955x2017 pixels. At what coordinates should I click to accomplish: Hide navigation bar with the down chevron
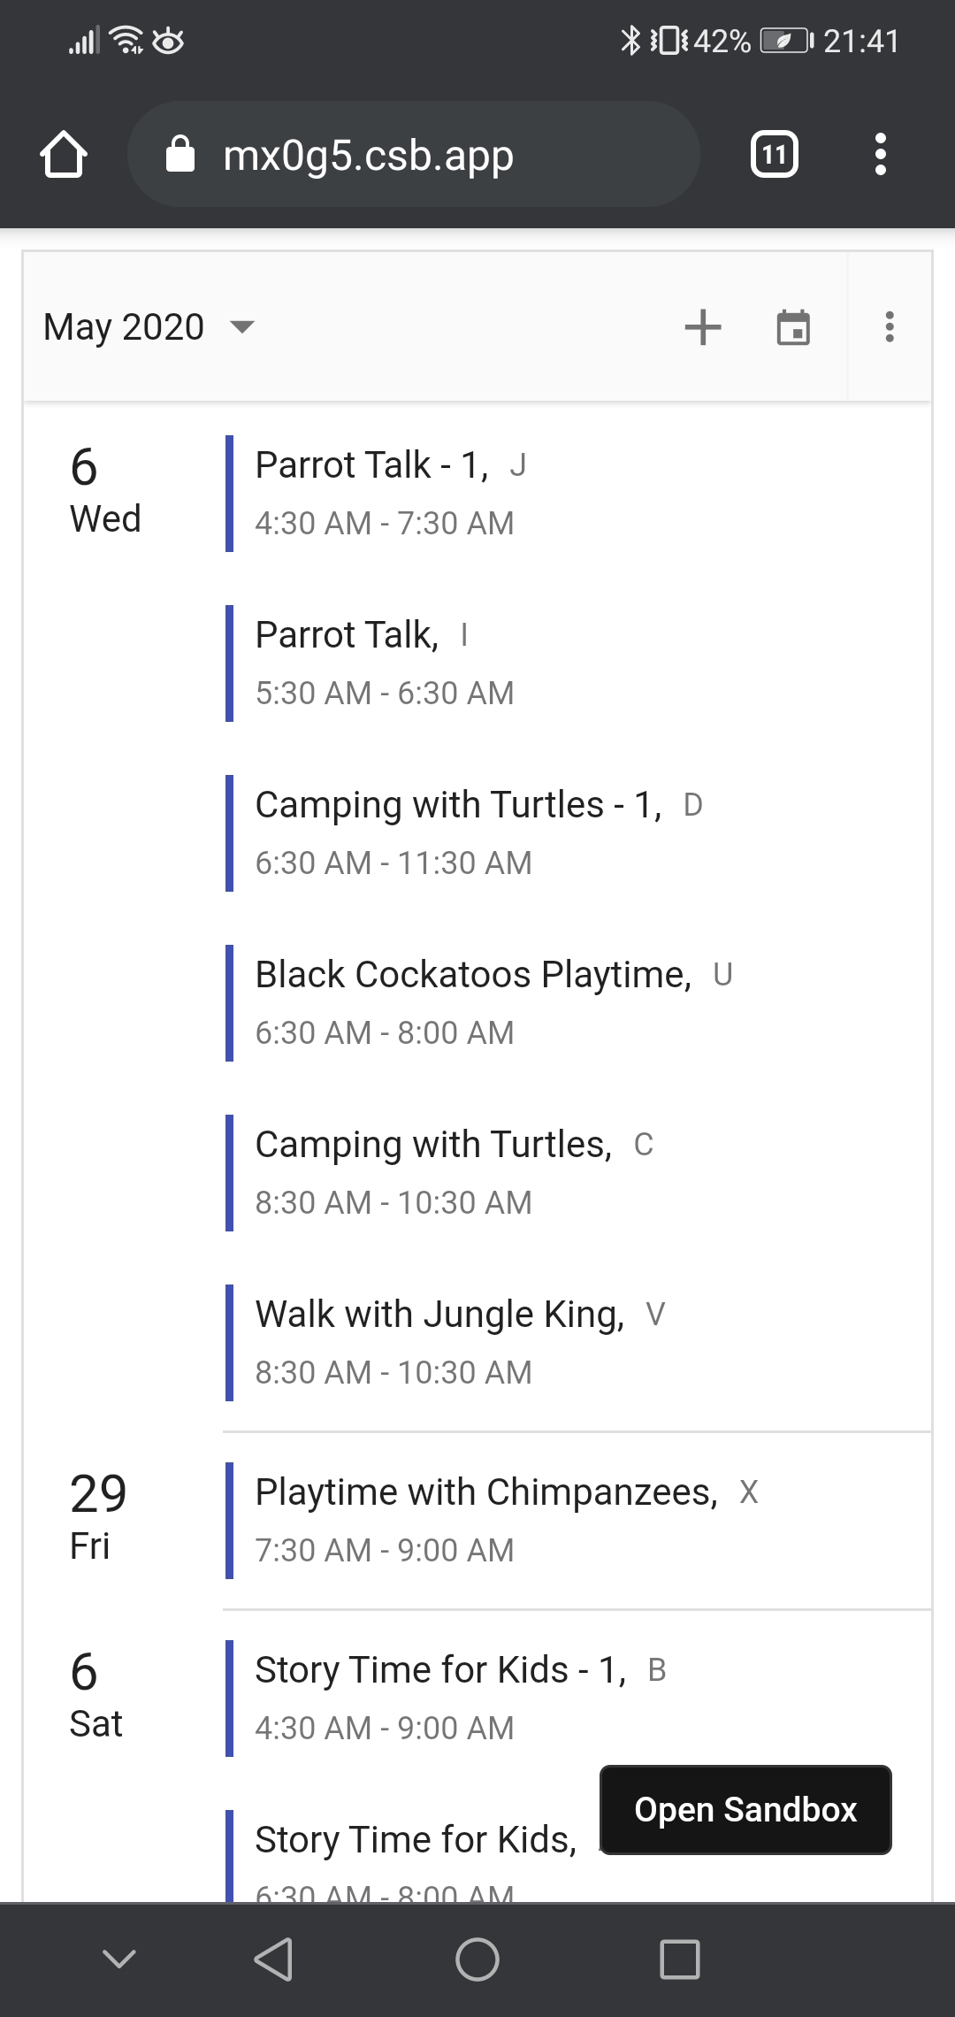(119, 1959)
